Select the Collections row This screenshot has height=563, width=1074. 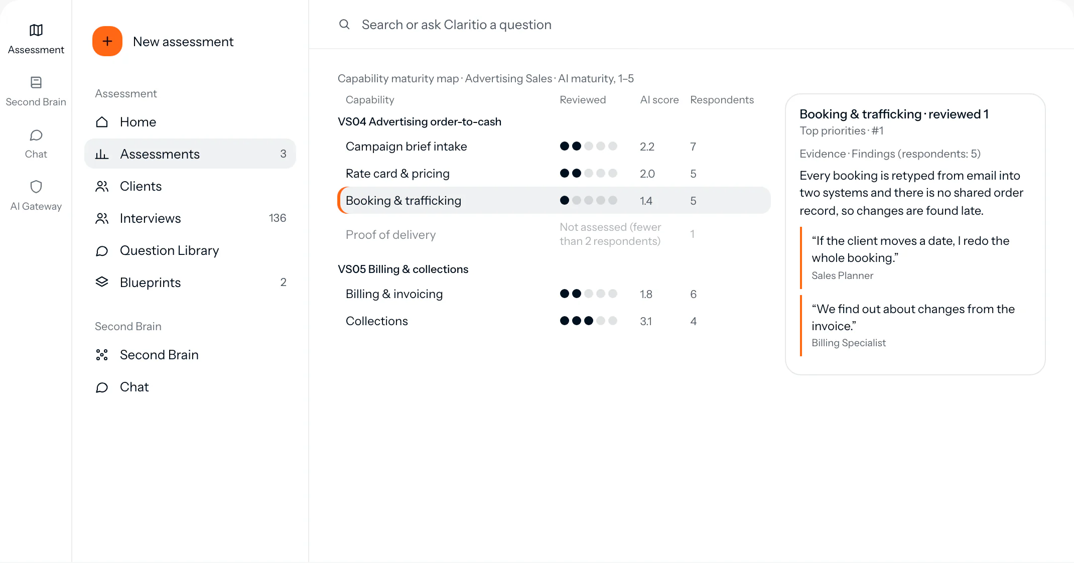click(554, 321)
